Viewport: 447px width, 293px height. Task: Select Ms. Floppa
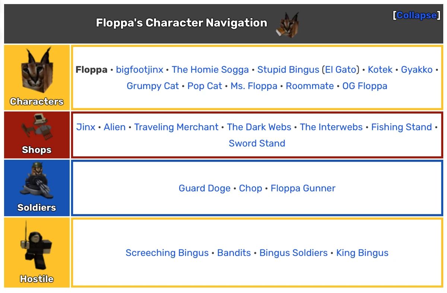(254, 86)
